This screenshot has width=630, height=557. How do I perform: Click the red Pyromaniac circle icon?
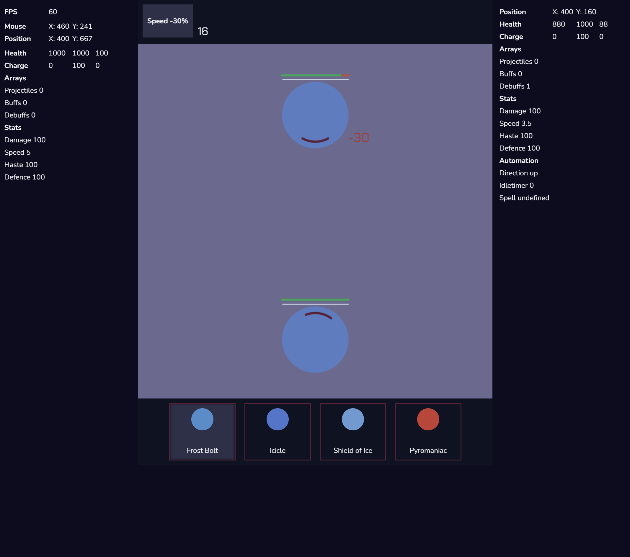[x=428, y=419]
